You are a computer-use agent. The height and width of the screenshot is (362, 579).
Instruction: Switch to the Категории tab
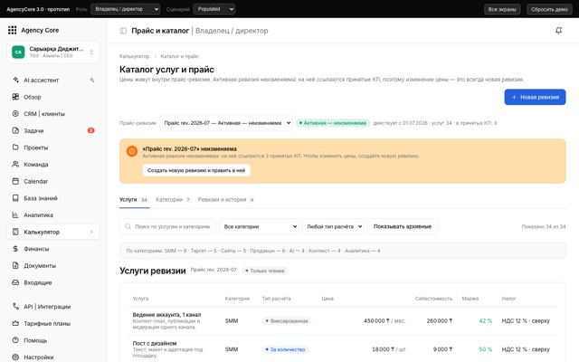click(x=173, y=200)
